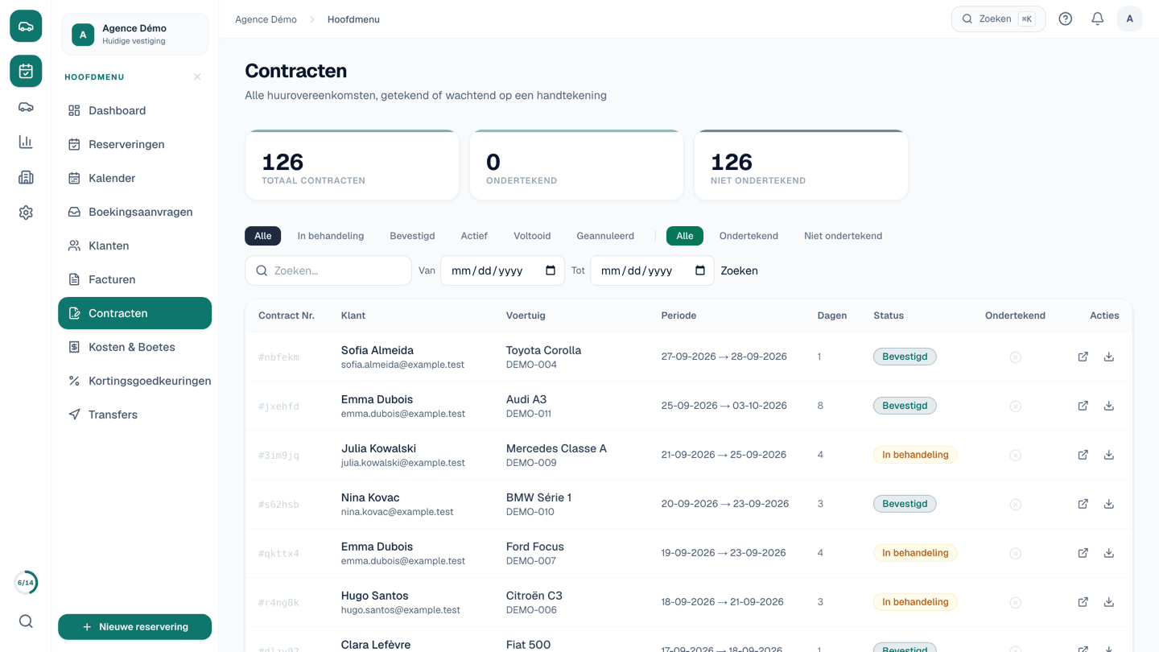Open the help question mark icon
The height and width of the screenshot is (652, 1159).
pyautogui.click(x=1065, y=19)
